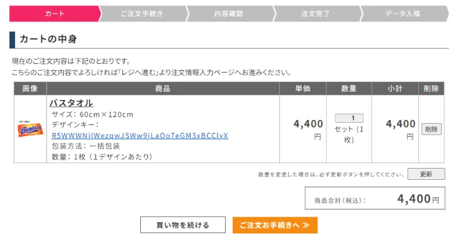Click the 画像 column header
The height and width of the screenshot is (243, 459).
pos(30,89)
